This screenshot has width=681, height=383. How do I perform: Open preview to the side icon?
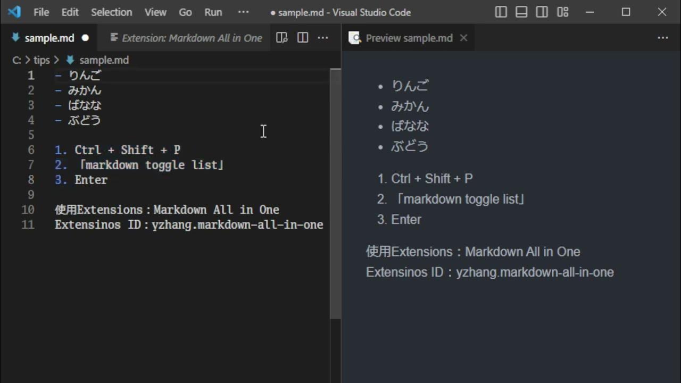point(282,38)
